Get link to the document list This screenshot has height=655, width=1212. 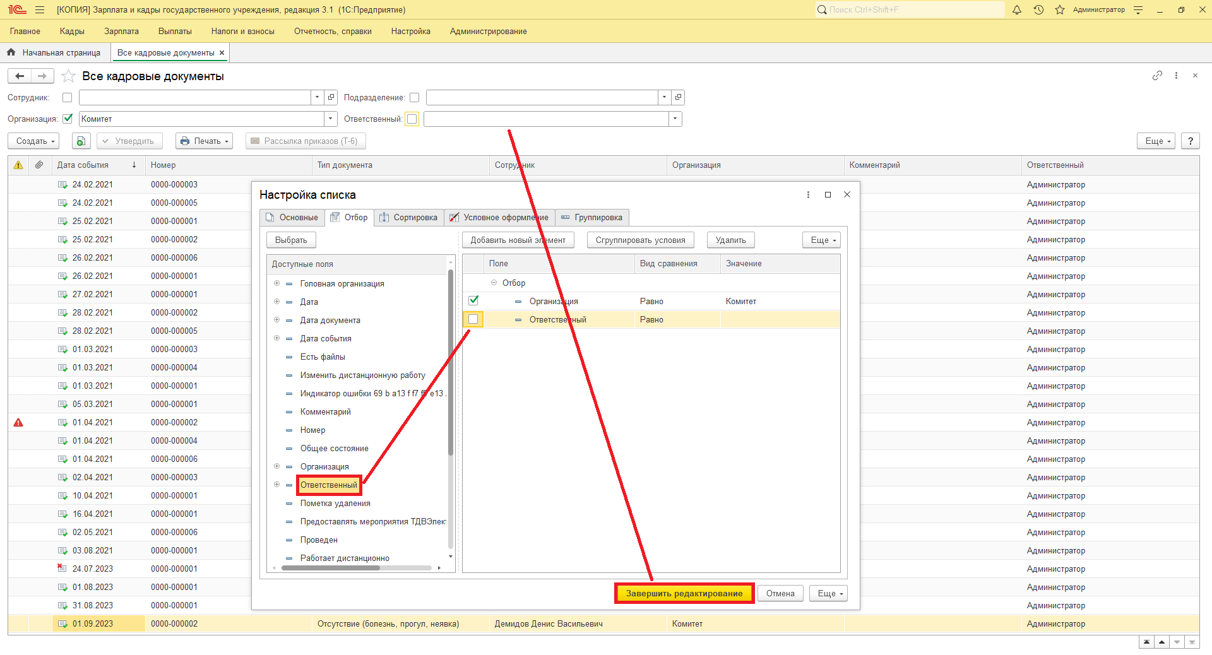pos(1157,76)
